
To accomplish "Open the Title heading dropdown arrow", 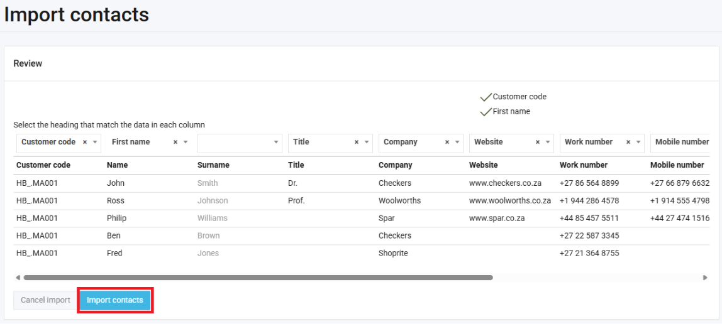I will pos(367,143).
